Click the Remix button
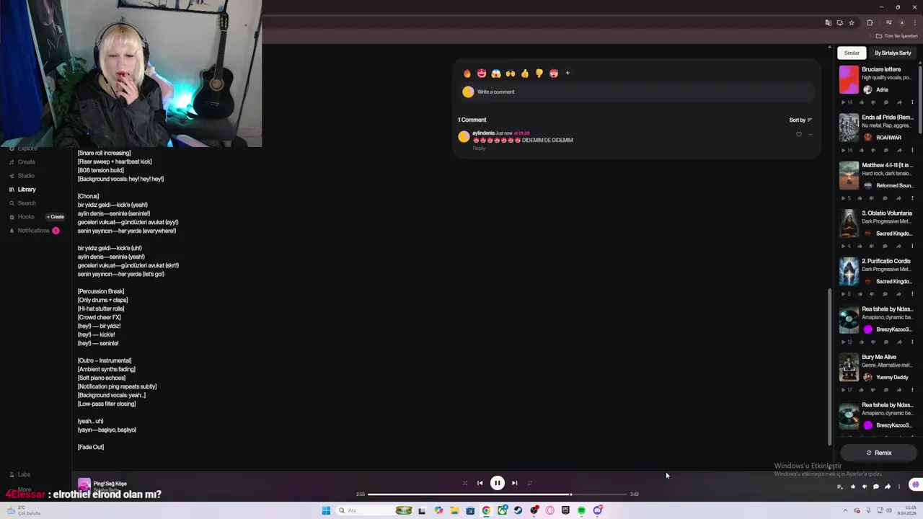This screenshot has width=923, height=519. [878, 453]
